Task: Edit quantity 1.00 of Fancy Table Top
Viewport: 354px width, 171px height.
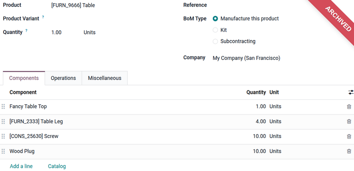Action: (261, 107)
